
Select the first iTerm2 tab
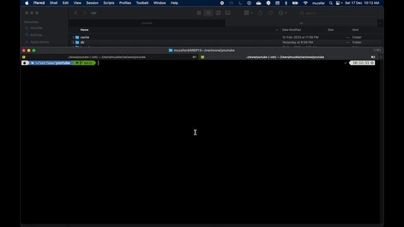click(110, 57)
